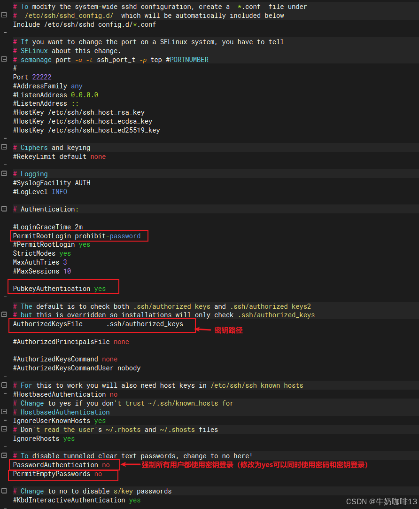This screenshot has width=419, height=509.
Task: Select the '#AddressFamily any' line
Action: [x=48, y=86]
